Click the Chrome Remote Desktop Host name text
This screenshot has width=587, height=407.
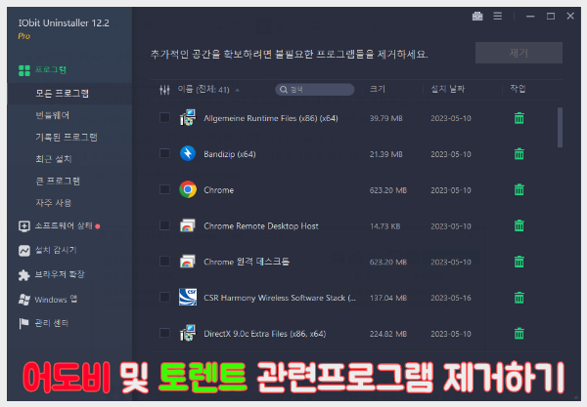coord(261,225)
